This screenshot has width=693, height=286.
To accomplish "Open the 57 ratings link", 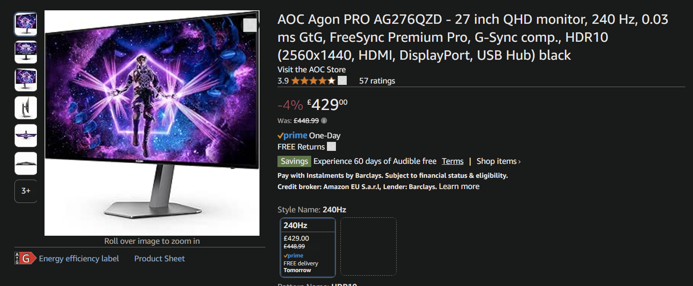I will point(377,81).
